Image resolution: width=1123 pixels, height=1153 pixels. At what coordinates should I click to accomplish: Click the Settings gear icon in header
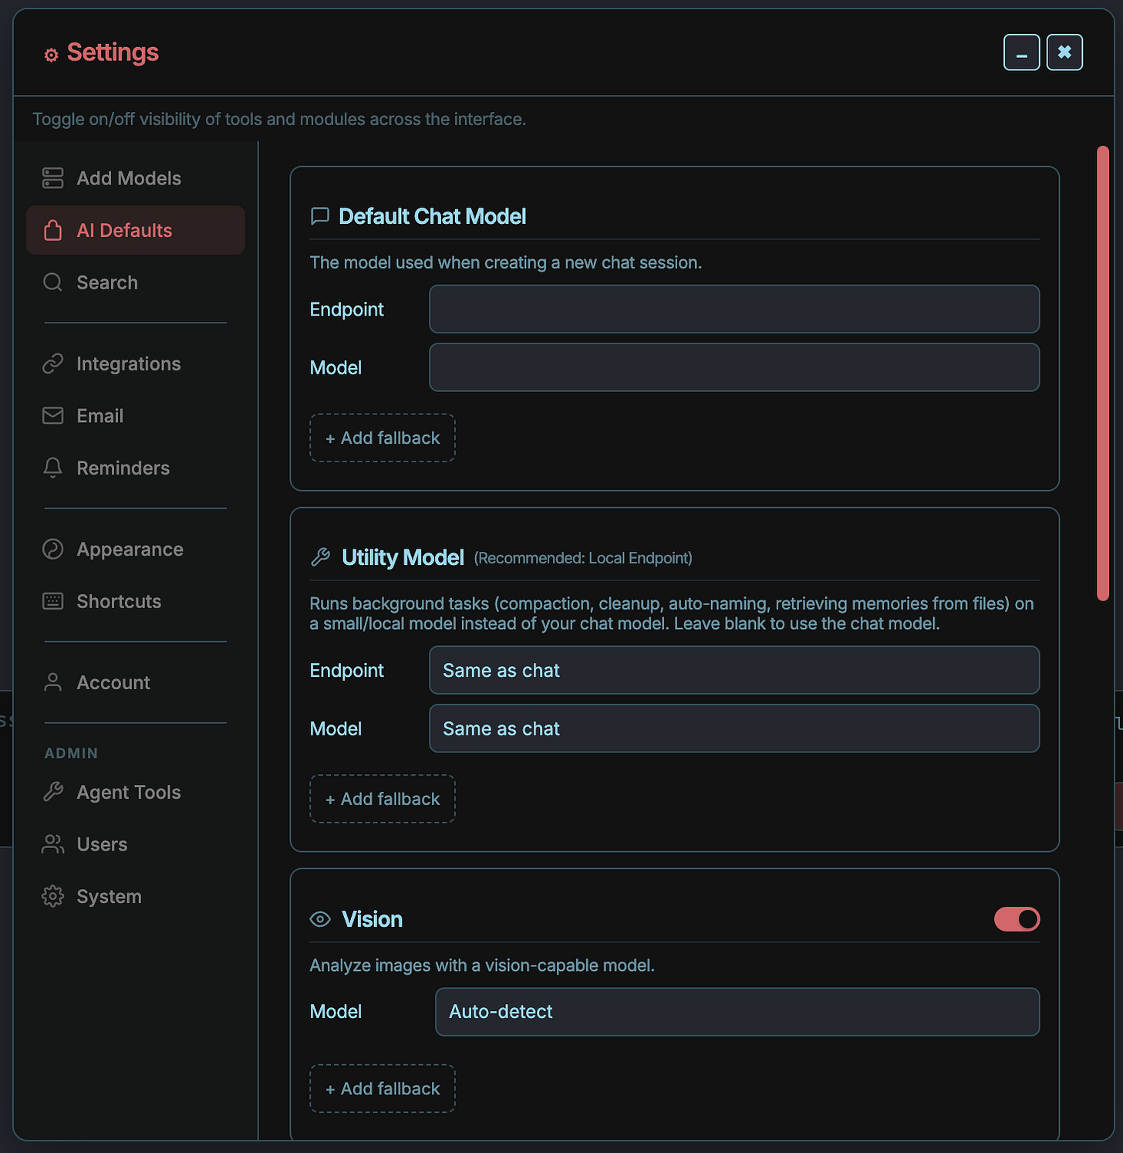[x=51, y=55]
